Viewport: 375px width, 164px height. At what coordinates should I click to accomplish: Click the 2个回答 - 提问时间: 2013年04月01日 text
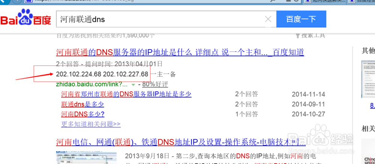click(x=109, y=64)
